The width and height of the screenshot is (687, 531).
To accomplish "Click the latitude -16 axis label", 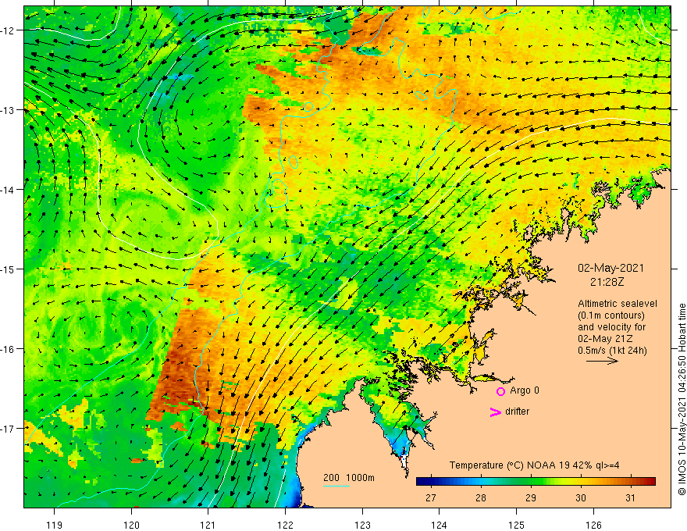I will (x=8, y=349).
